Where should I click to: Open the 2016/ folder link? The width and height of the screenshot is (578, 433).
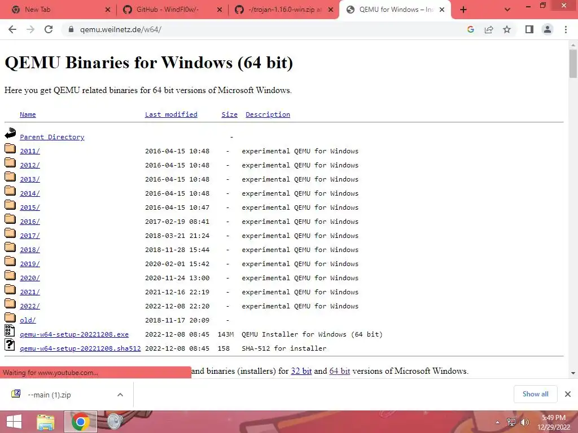(x=30, y=222)
